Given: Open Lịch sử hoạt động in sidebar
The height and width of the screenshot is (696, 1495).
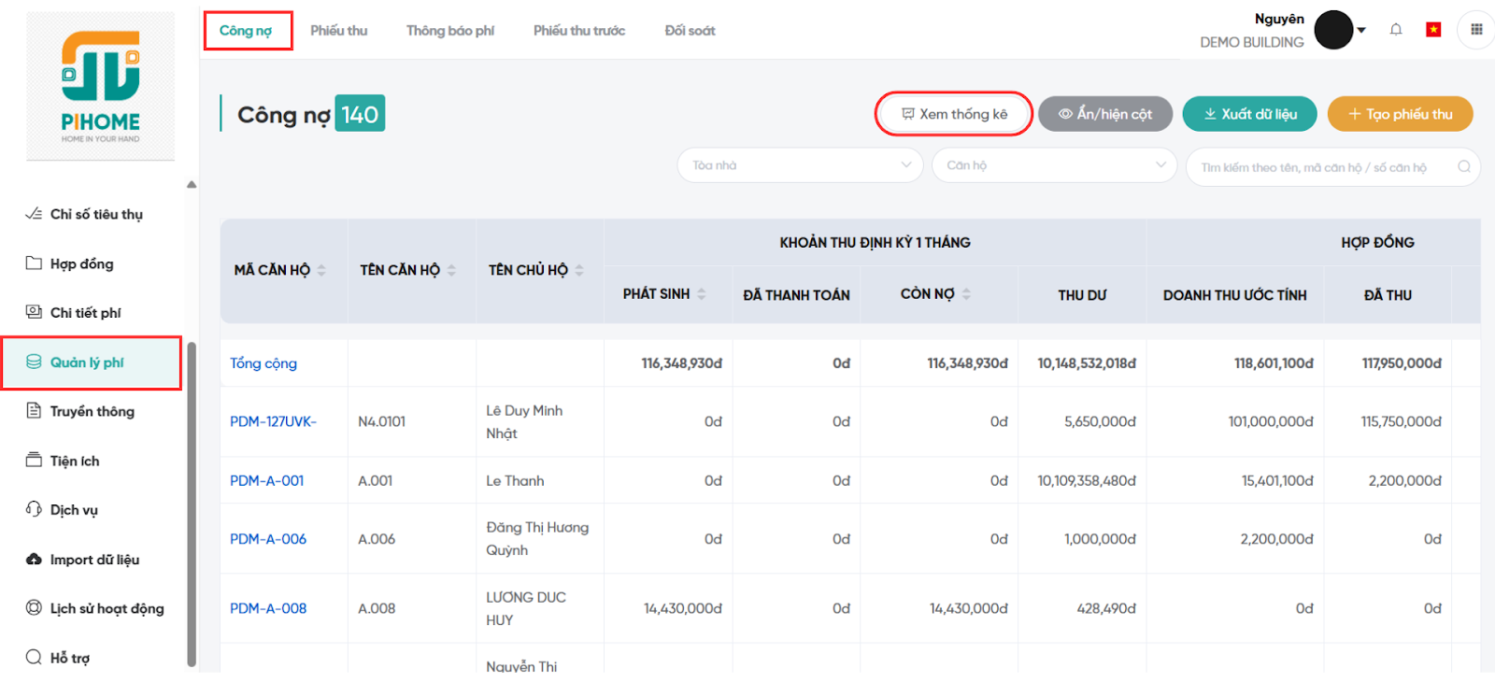Looking at the screenshot, I should pos(106,609).
